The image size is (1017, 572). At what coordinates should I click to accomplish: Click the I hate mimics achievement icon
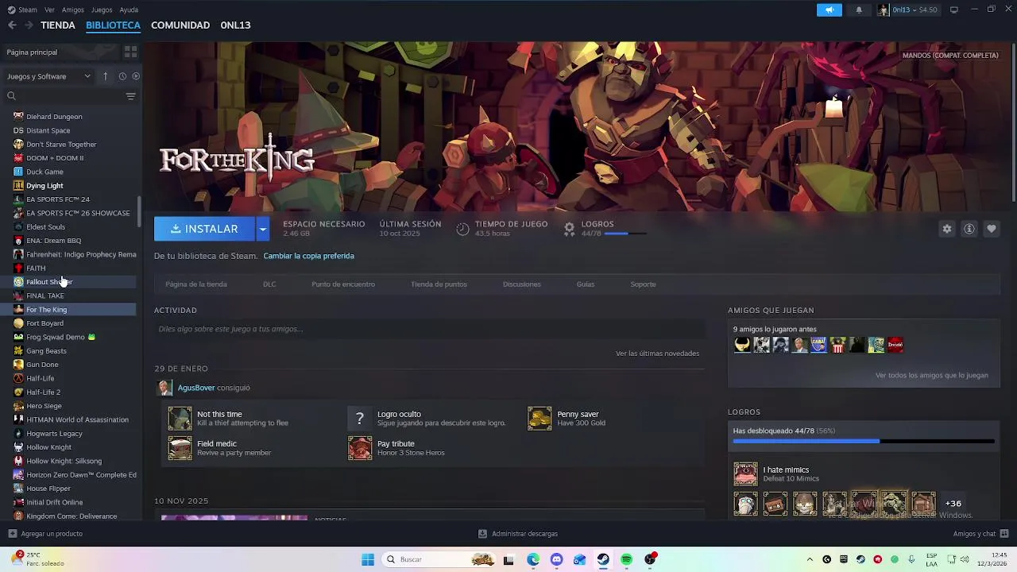pos(745,473)
